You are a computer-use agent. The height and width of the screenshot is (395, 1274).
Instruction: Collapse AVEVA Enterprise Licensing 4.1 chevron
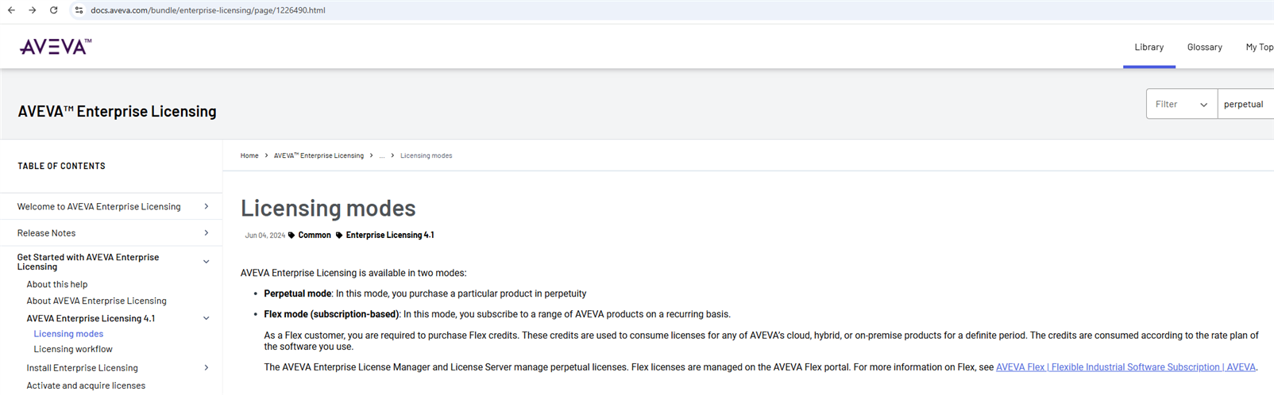coord(207,319)
